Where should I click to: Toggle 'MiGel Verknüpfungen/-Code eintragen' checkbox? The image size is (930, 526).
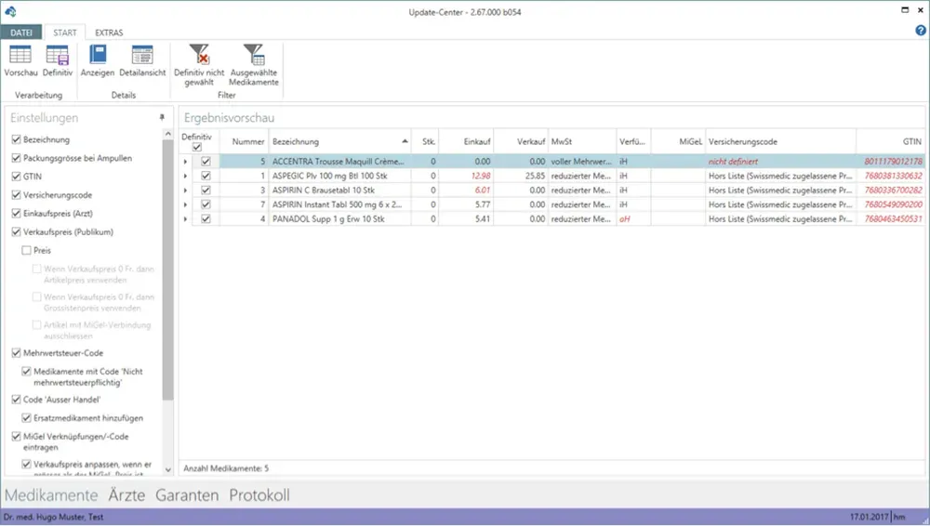16,436
